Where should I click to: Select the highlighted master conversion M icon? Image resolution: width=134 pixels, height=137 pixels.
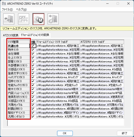(x=38, y=19)
